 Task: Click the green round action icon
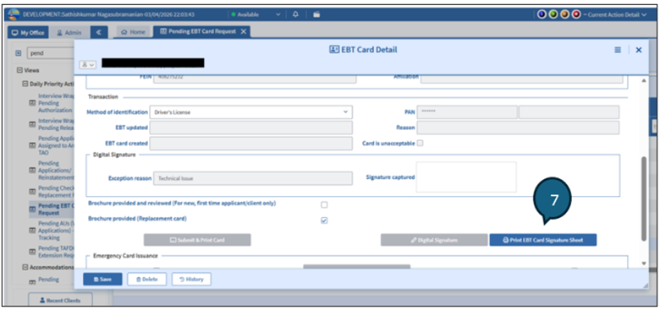click(553, 14)
